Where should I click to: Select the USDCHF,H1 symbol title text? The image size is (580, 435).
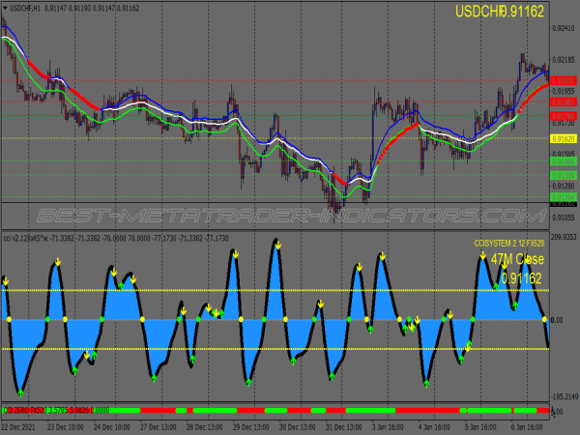click(25, 8)
